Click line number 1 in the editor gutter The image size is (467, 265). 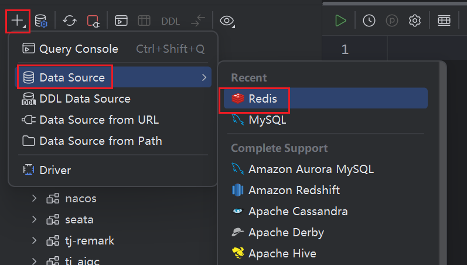[x=345, y=50]
